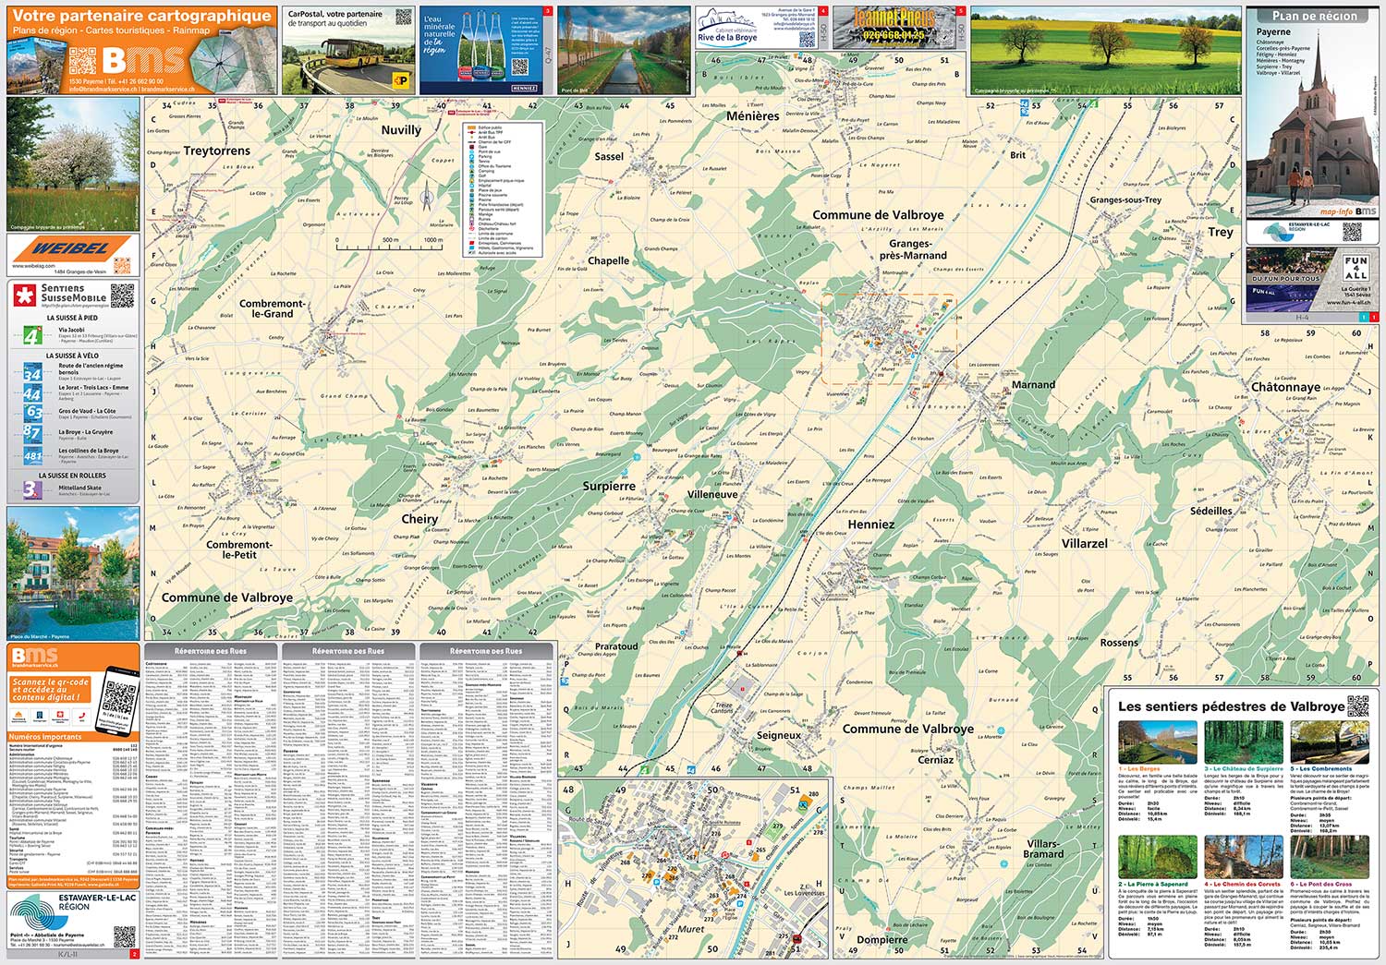Viewport: 1386px width, 965px height.
Task: Click the QR code beside the Valbroye trails title
Action: [1357, 706]
